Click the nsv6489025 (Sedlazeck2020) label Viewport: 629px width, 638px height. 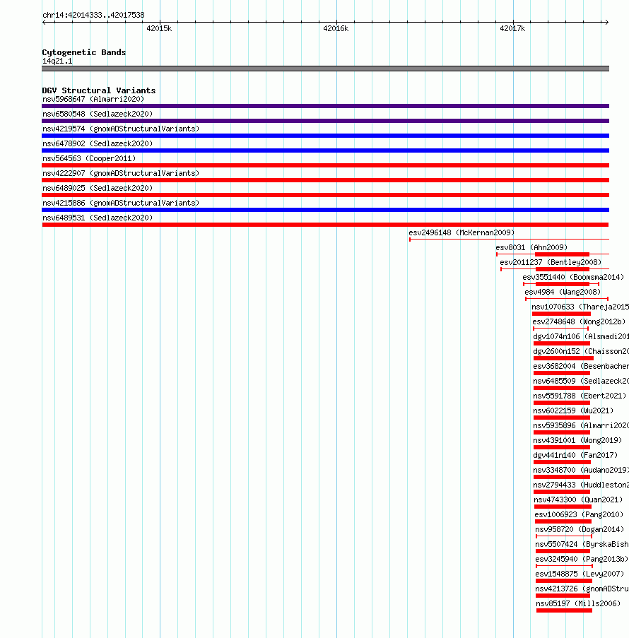coord(98,189)
